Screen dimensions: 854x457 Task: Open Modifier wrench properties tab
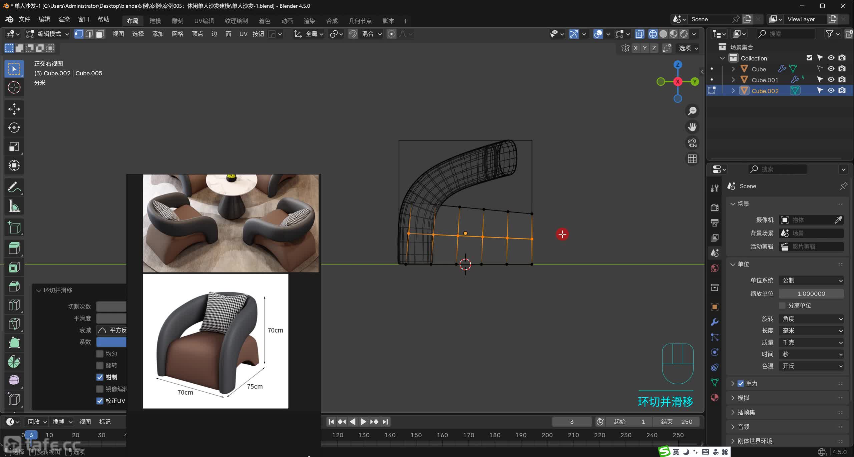point(715,322)
